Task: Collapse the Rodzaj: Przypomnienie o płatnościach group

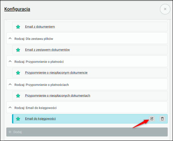Action: coord(10,84)
